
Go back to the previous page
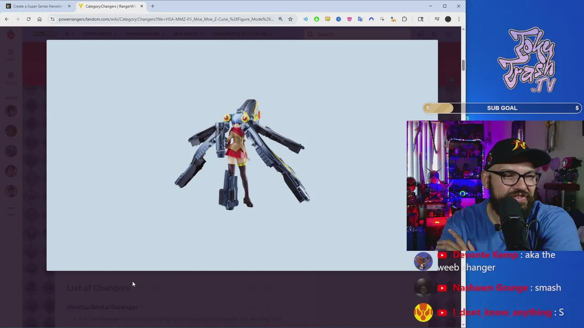click(6, 19)
